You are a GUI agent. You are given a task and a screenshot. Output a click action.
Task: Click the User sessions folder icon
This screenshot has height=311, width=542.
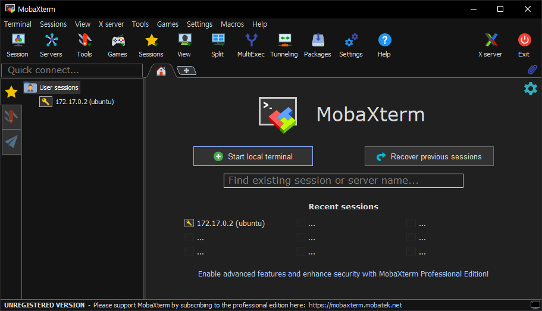tap(30, 88)
